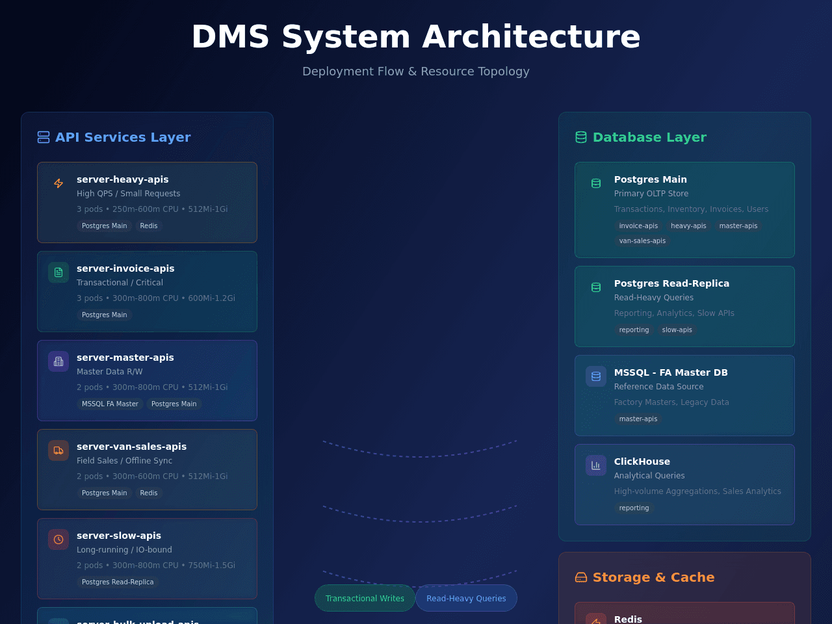This screenshot has width=832, height=624.
Task: Click the API Services Layer heading text
Action: 123,137
